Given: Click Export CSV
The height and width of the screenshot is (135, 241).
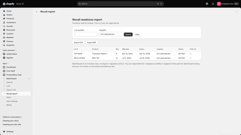Looking at the screenshot, I should pyautogui.click(x=78, y=43).
